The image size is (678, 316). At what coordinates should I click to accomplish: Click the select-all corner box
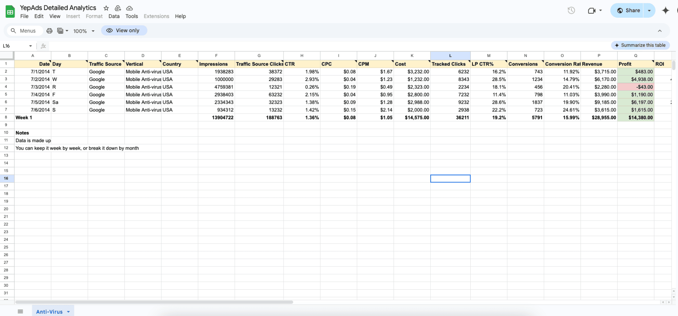click(x=7, y=55)
